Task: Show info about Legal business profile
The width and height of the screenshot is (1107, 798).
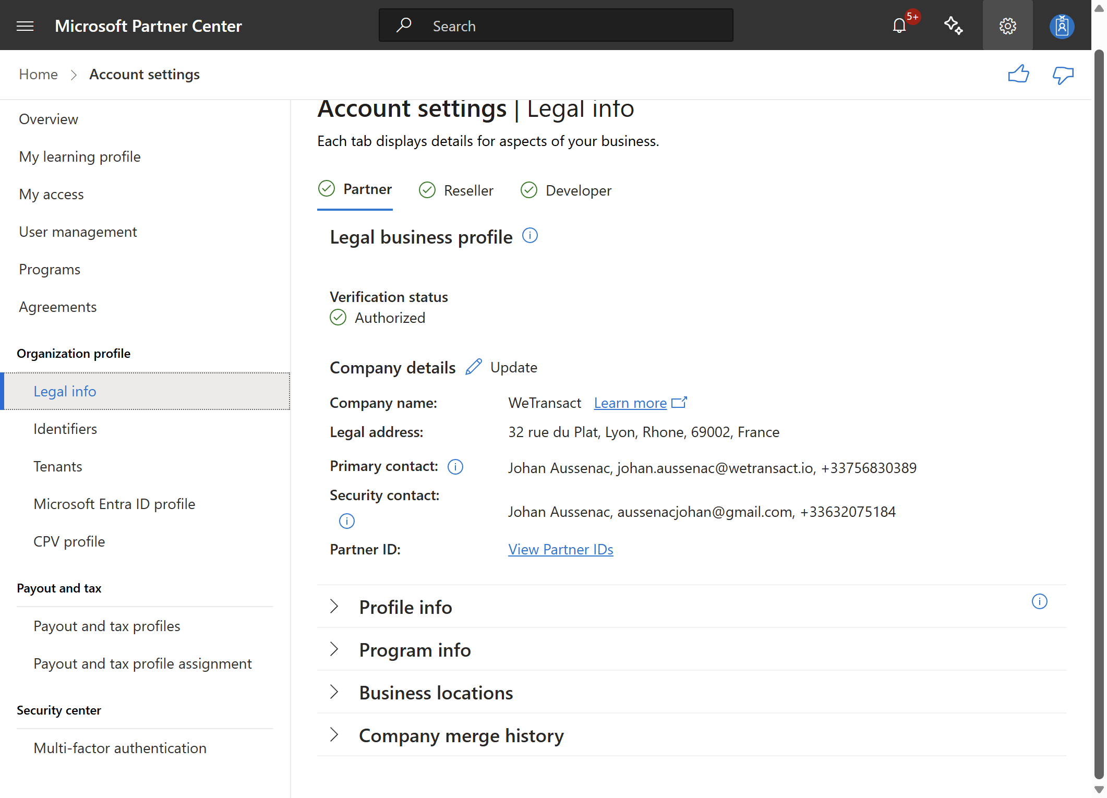Action: (x=530, y=236)
